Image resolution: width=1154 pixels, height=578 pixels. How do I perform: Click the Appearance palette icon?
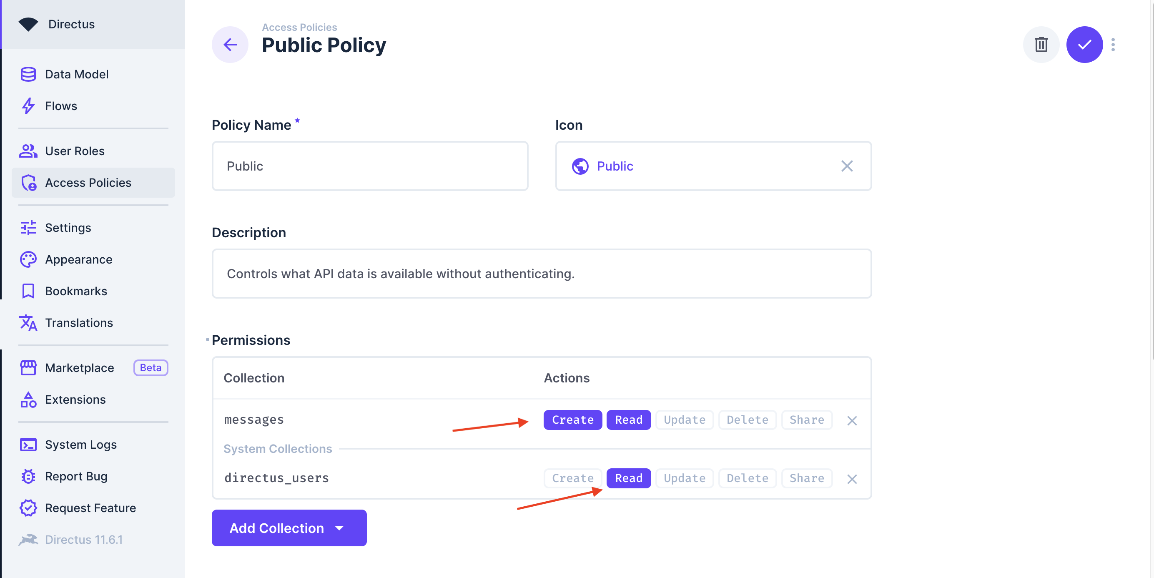point(28,259)
